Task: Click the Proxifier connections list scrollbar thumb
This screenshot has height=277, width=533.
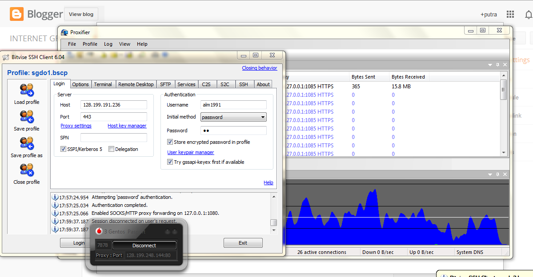Action: pyautogui.click(x=503, y=90)
